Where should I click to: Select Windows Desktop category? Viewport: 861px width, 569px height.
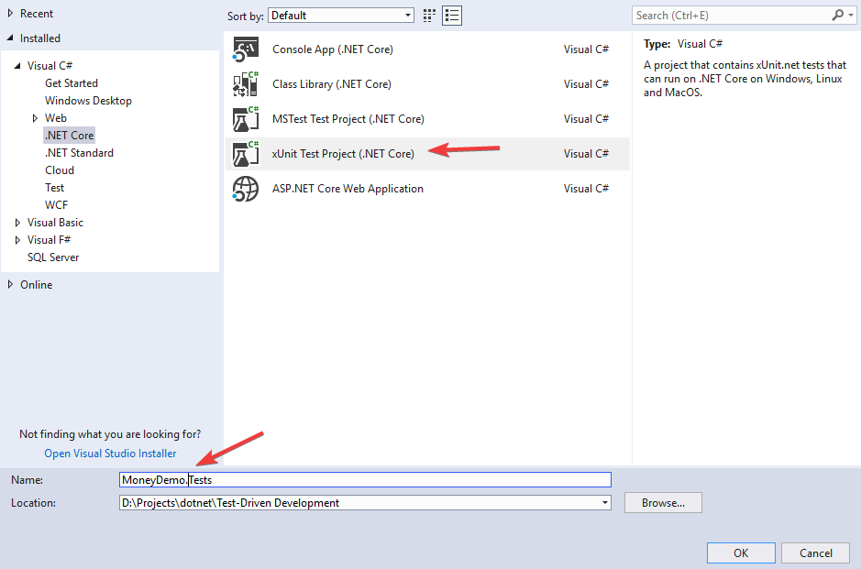click(88, 101)
